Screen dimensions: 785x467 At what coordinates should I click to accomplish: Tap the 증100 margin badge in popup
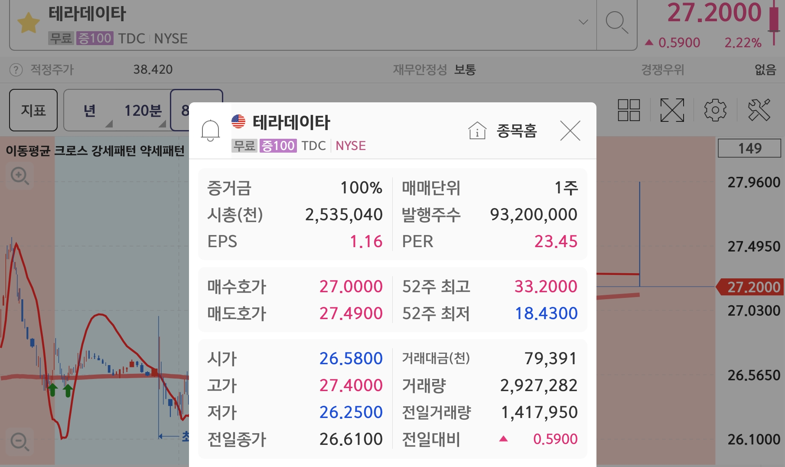click(278, 146)
